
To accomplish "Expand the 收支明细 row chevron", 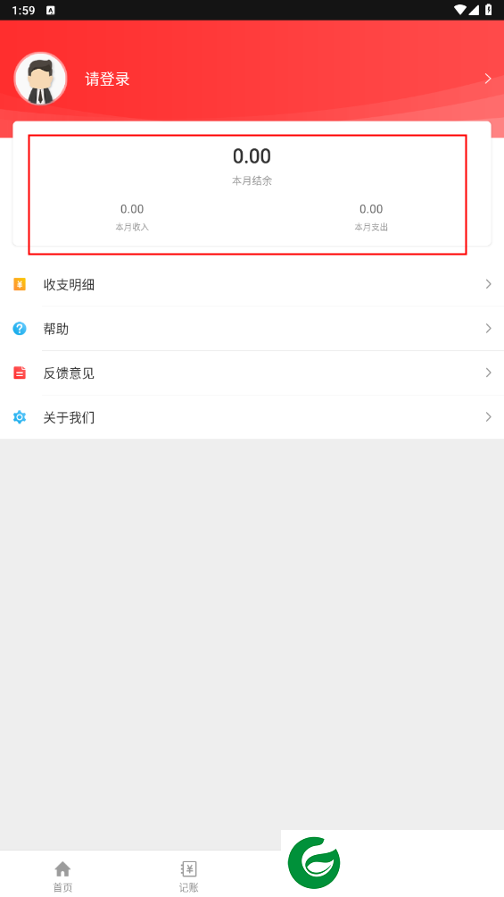I will point(489,284).
